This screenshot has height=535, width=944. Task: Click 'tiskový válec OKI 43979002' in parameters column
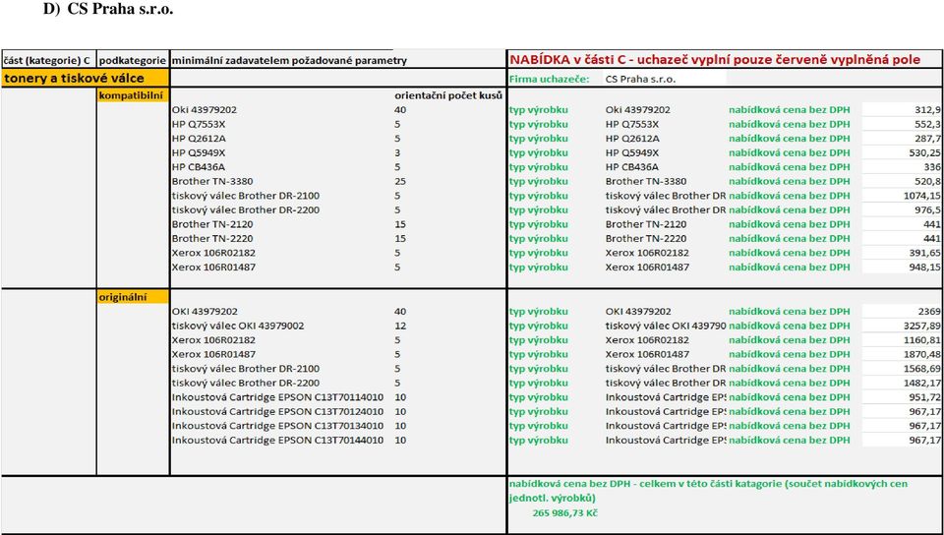pyautogui.click(x=238, y=326)
